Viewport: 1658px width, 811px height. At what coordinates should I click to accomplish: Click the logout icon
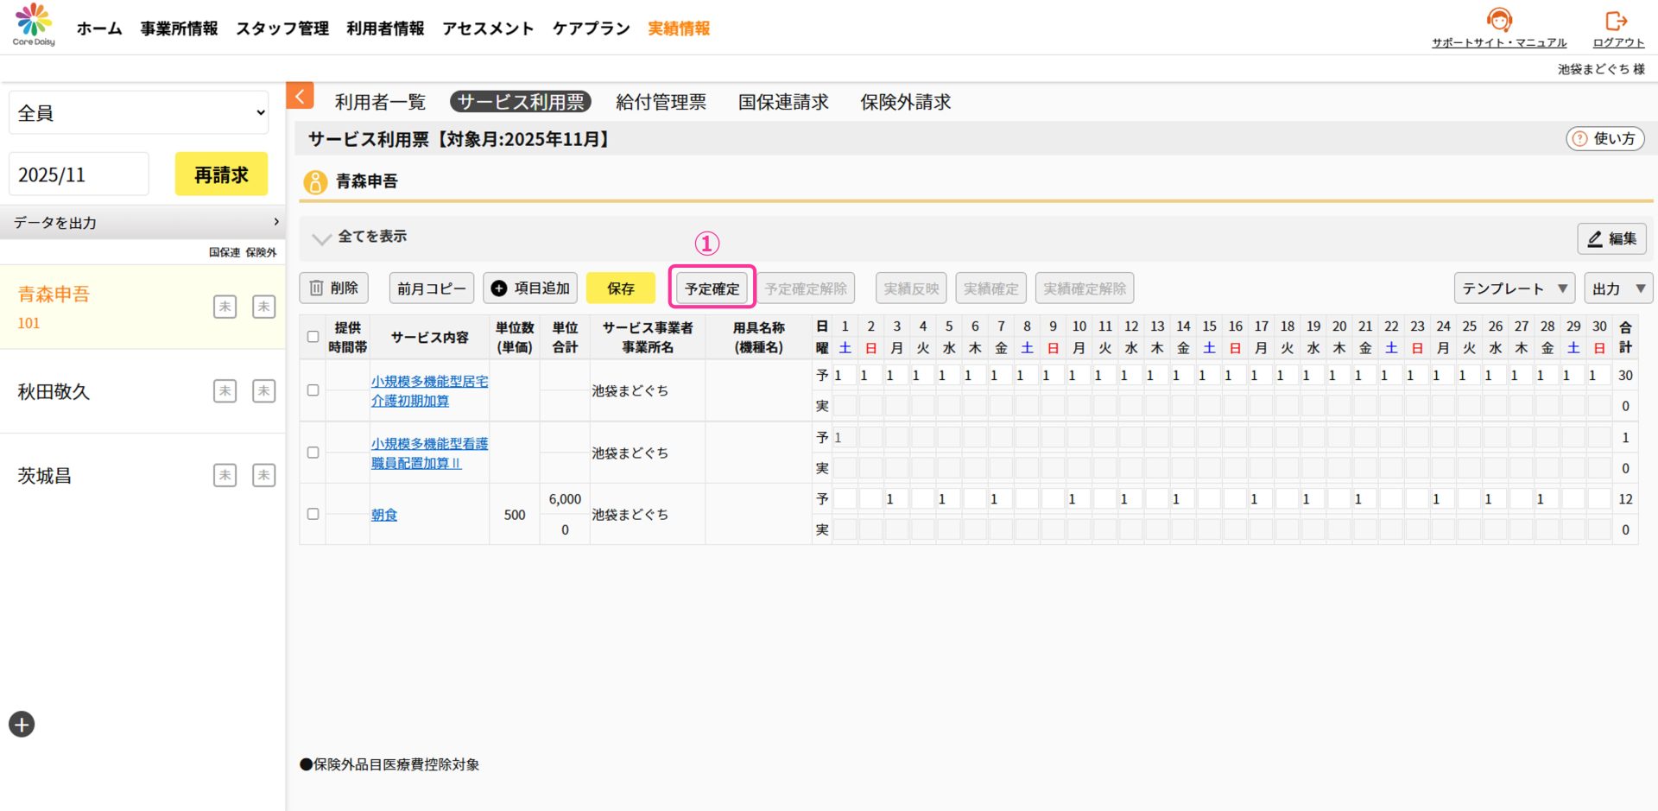tap(1616, 21)
